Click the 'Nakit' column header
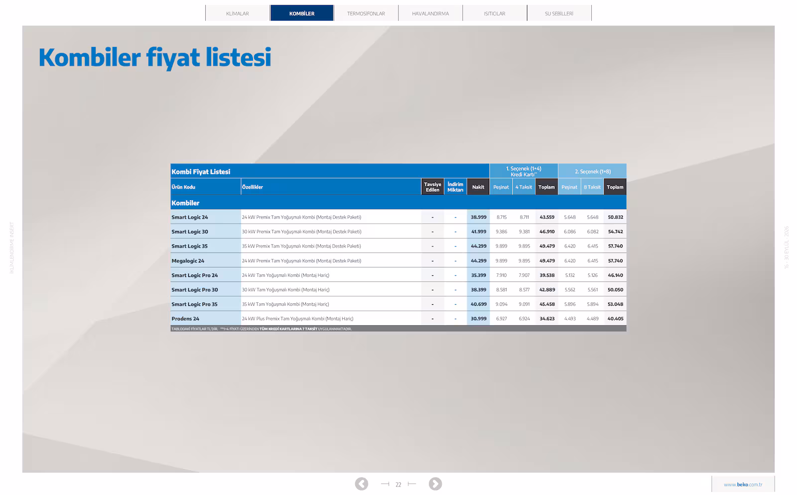797x495 pixels. point(478,187)
